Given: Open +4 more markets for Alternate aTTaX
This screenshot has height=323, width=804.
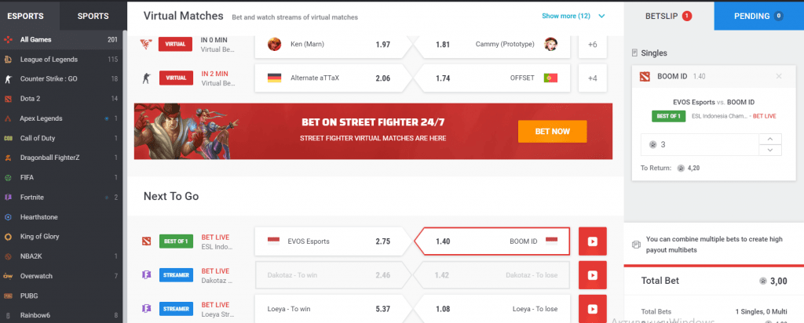Looking at the screenshot, I should (592, 78).
